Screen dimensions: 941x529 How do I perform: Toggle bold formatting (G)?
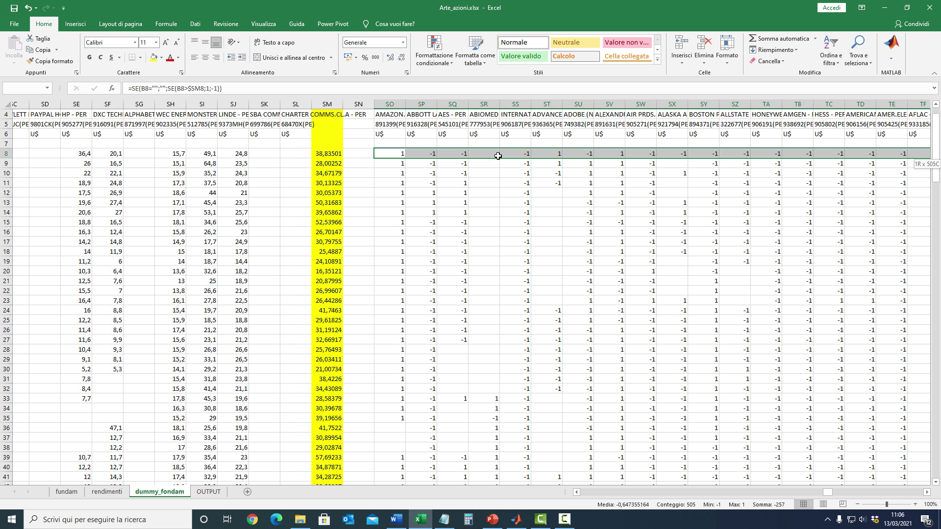(89, 57)
